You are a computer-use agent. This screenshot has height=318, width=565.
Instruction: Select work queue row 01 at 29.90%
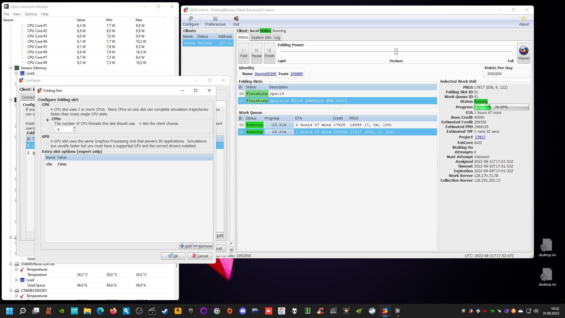point(337,132)
